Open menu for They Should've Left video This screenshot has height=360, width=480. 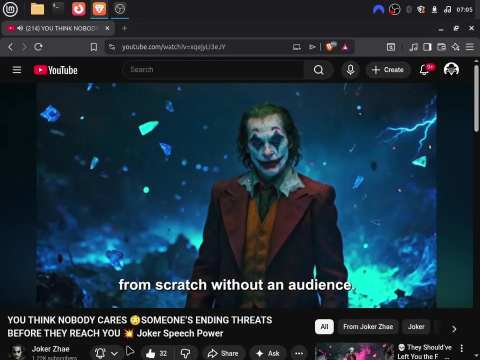[461, 348]
